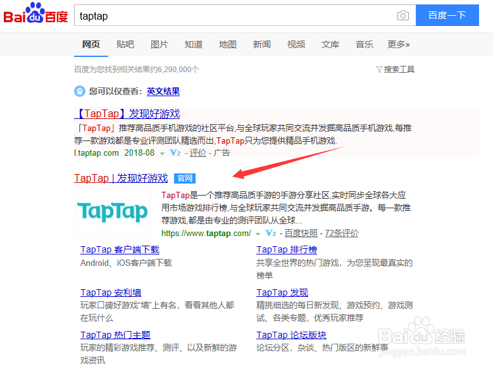This screenshot has height=369, width=493.
Task: Click the 官网 badge
Action: pyautogui.click(x=185, y=178)
